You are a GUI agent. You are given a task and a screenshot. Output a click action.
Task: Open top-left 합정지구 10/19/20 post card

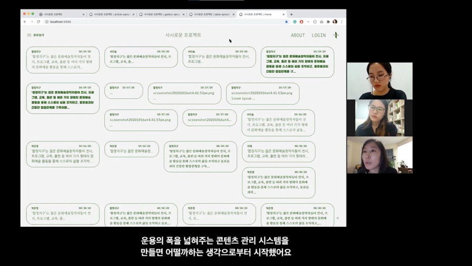[x=63, y=60]
